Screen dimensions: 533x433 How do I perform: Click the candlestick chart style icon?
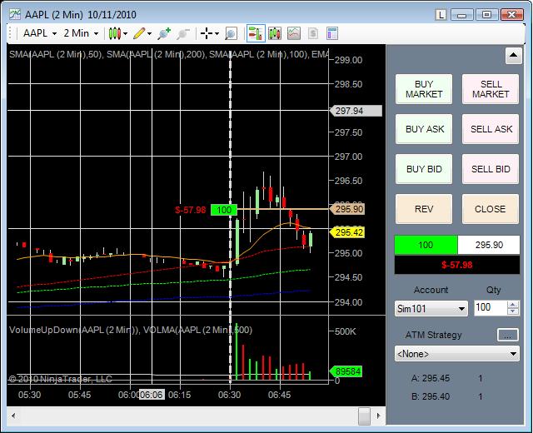(x=115, y=33)
